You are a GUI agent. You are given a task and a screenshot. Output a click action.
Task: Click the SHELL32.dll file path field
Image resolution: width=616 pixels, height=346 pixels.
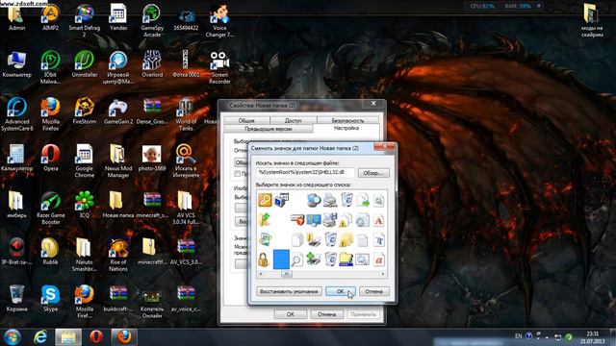(x=305, y=172)
